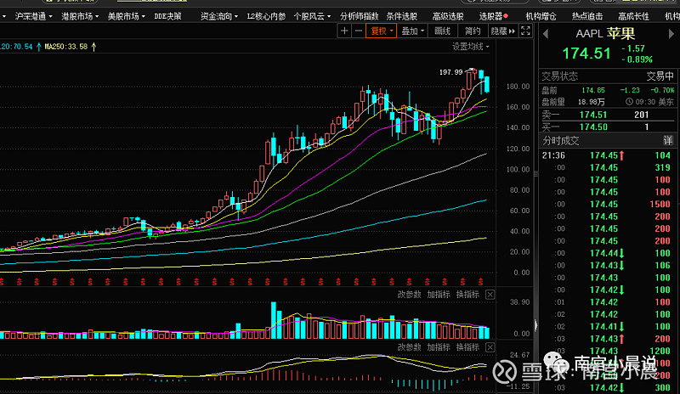Click trade row 174.43 with volume 106
Screen dimensions: 680x394
tap(607, 265)
